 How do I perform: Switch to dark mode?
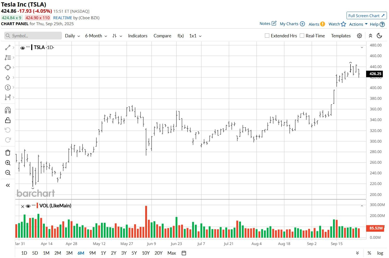(379, 36)
